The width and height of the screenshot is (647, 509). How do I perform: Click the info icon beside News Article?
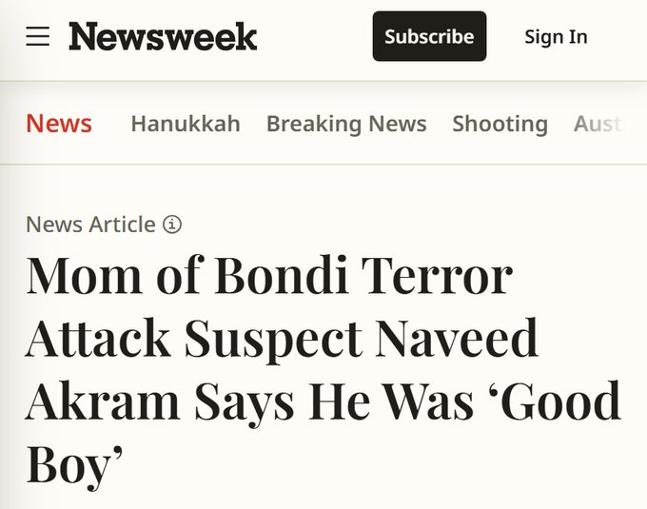[172, 225]
